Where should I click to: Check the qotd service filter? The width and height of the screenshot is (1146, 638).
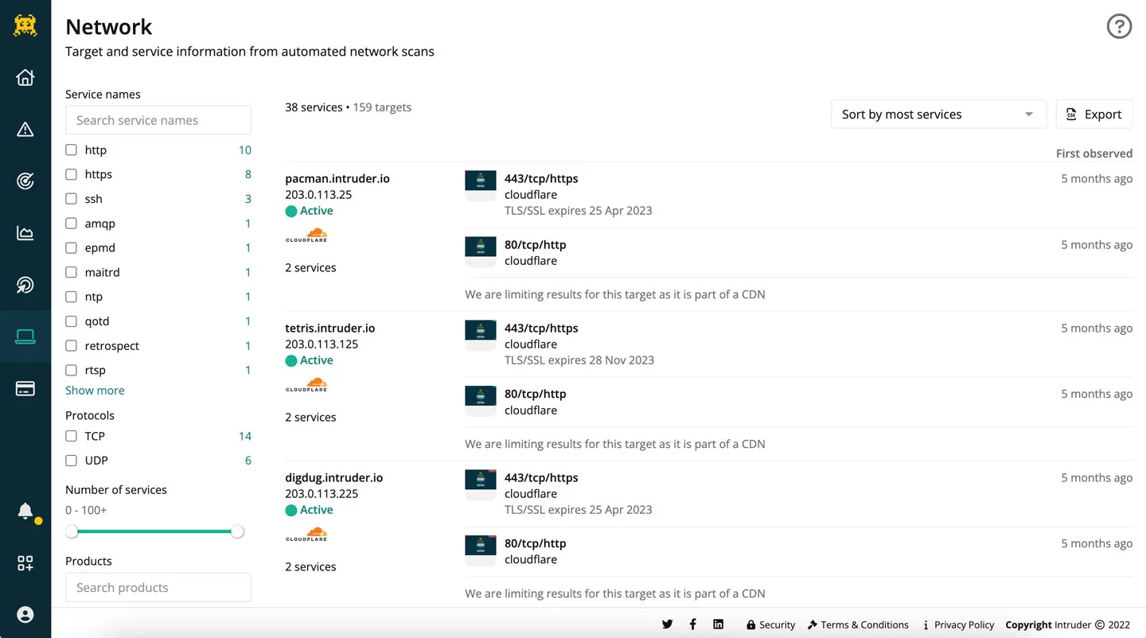coord(71,321)
